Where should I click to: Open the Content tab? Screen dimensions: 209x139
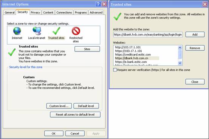pos(48,12)
